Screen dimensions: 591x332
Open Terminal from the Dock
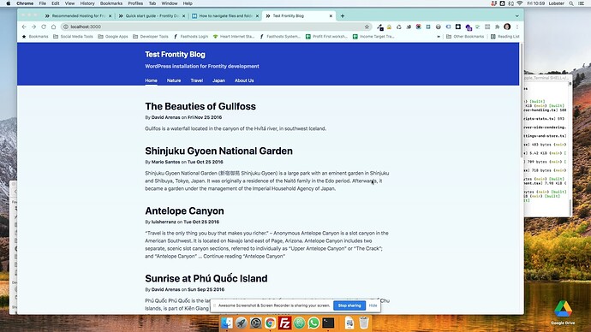pyautogui.click(x=328, y=323)
